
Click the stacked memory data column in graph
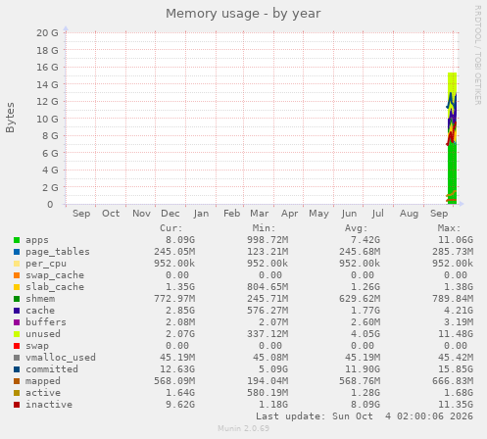point(452,138)
